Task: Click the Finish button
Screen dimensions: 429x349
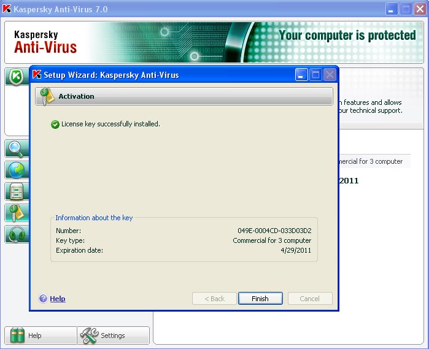Action: [x=260, y=299]
